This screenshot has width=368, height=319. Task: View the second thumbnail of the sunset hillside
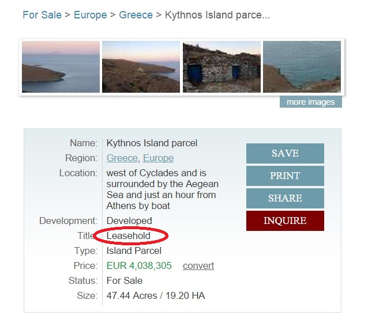141,67
